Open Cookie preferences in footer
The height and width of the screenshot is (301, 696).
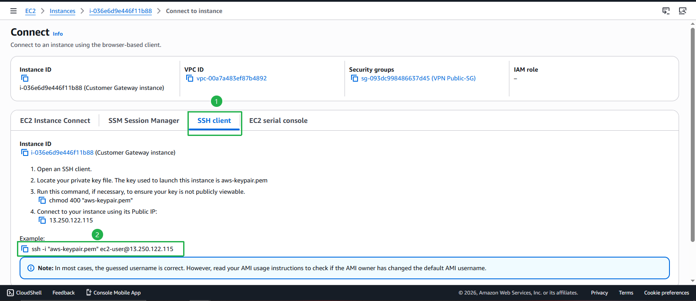pos(666,293)
